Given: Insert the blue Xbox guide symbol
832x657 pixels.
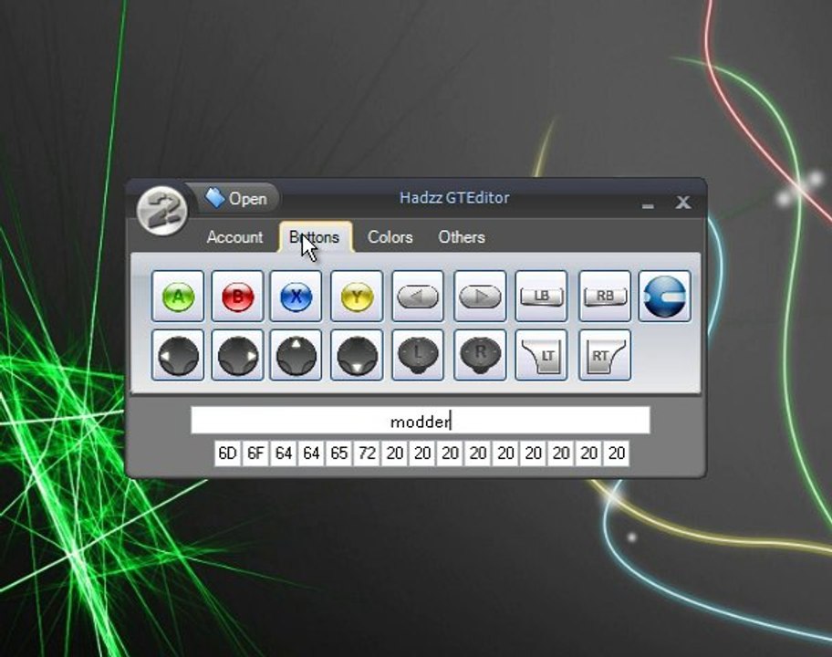Looking at the screenshot, I should pos(665,297).
